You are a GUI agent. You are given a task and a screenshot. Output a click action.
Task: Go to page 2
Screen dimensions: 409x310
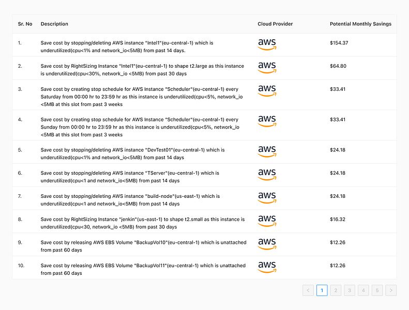coord(336,290)
